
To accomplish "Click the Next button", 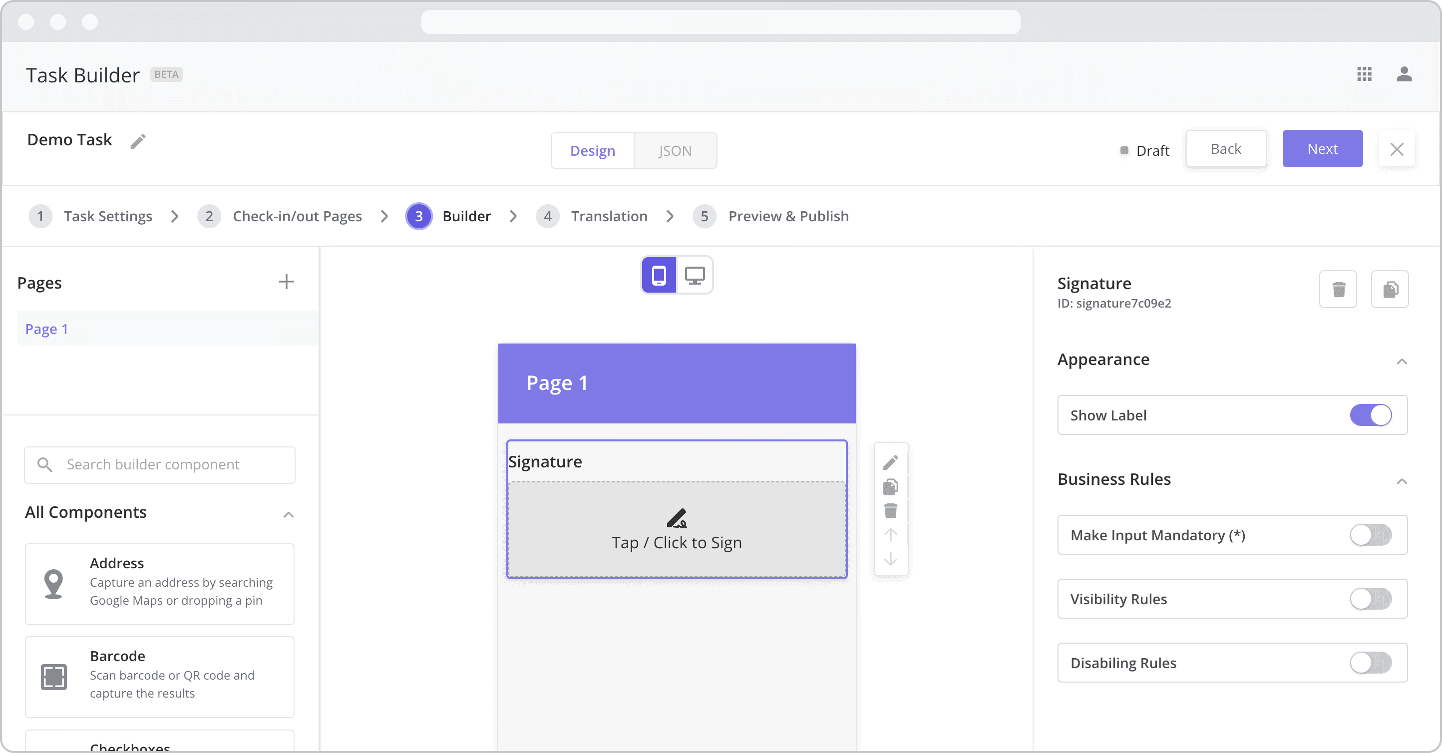I will pos(1322,148).
